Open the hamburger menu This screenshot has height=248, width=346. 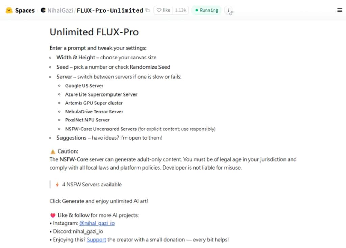340,10
